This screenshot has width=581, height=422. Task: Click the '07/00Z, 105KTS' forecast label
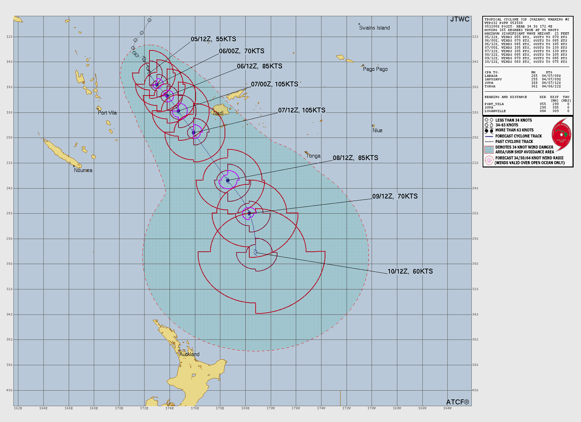(274, 84)
